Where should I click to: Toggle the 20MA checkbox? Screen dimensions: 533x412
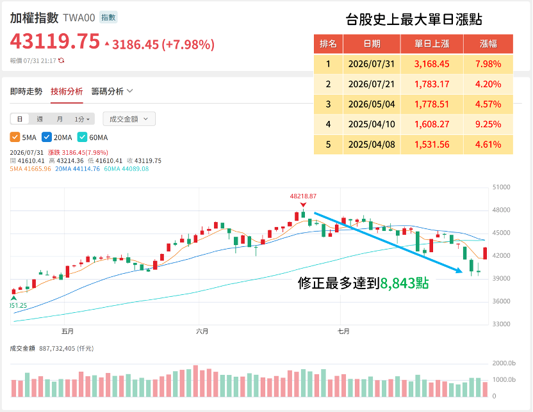(x=47, y=137)
